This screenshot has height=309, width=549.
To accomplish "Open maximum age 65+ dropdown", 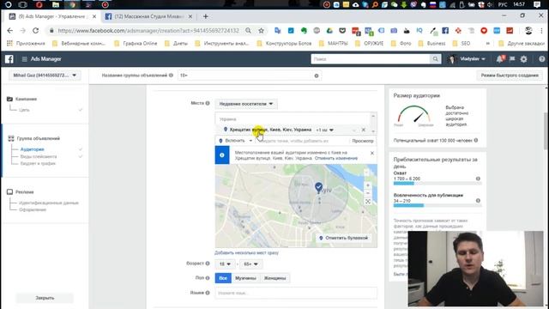I will (250, 264).
